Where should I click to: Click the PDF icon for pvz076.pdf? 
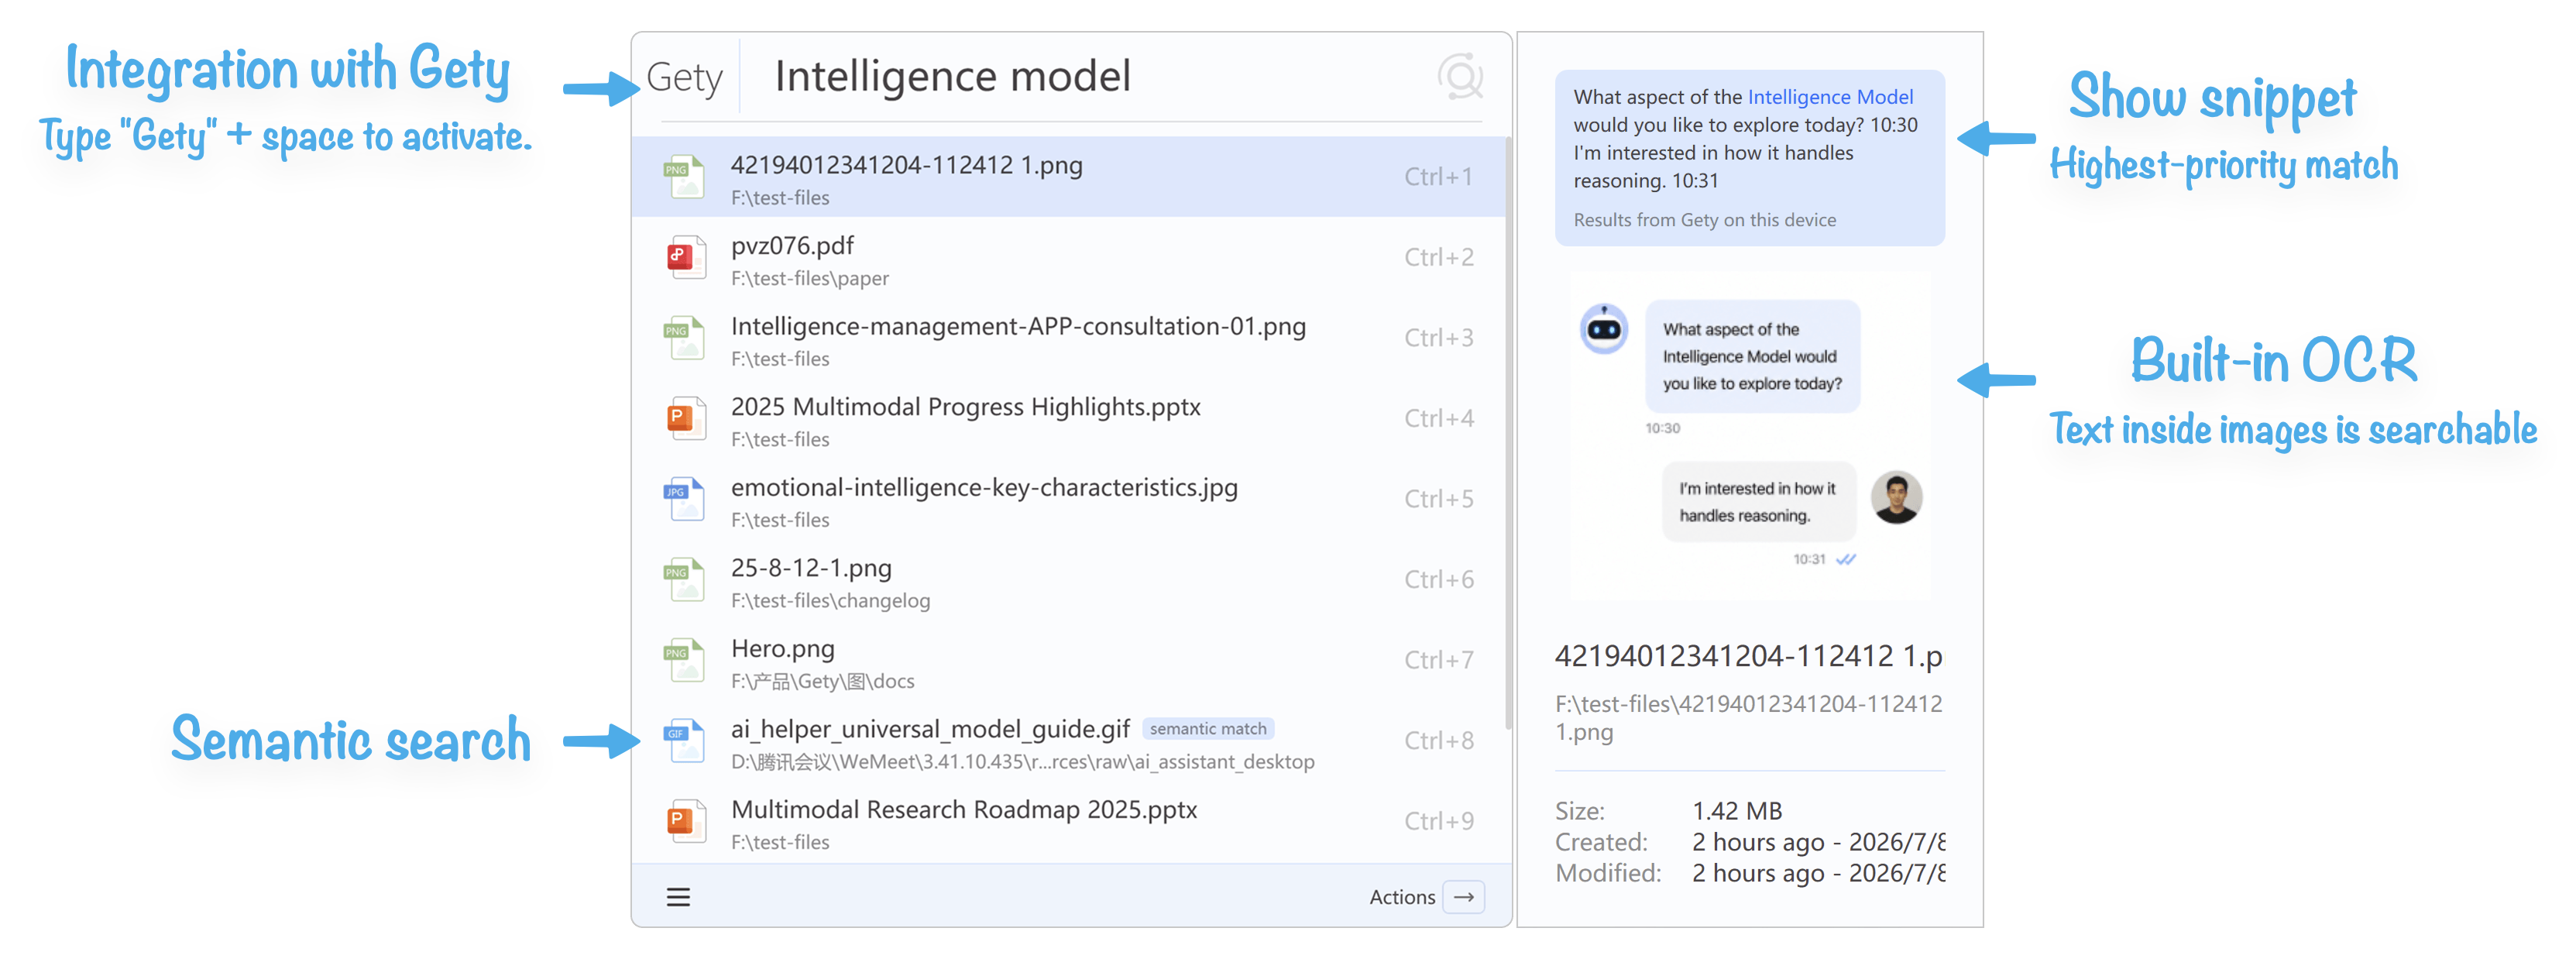coord(686,258)
